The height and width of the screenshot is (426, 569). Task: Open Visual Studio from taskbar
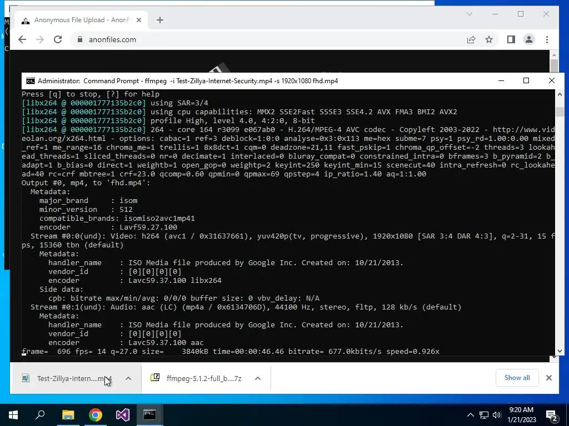123,415
